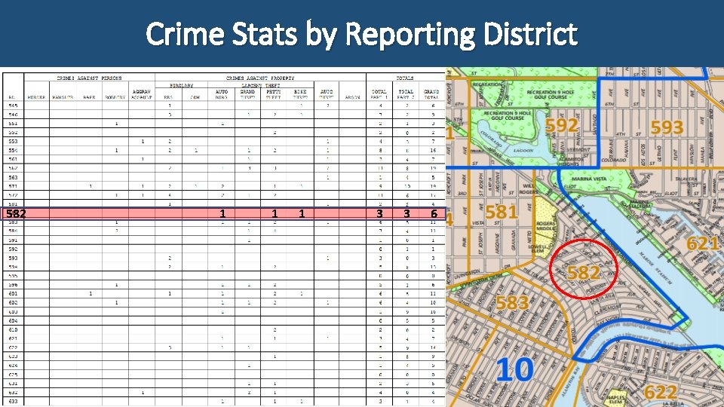Click grand total 16 in row 554
The height and width of the screenshot is (407, 724).
point(433,151)
